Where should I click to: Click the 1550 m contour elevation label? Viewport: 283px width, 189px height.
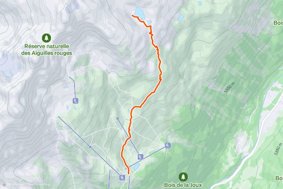pos(230,87)
